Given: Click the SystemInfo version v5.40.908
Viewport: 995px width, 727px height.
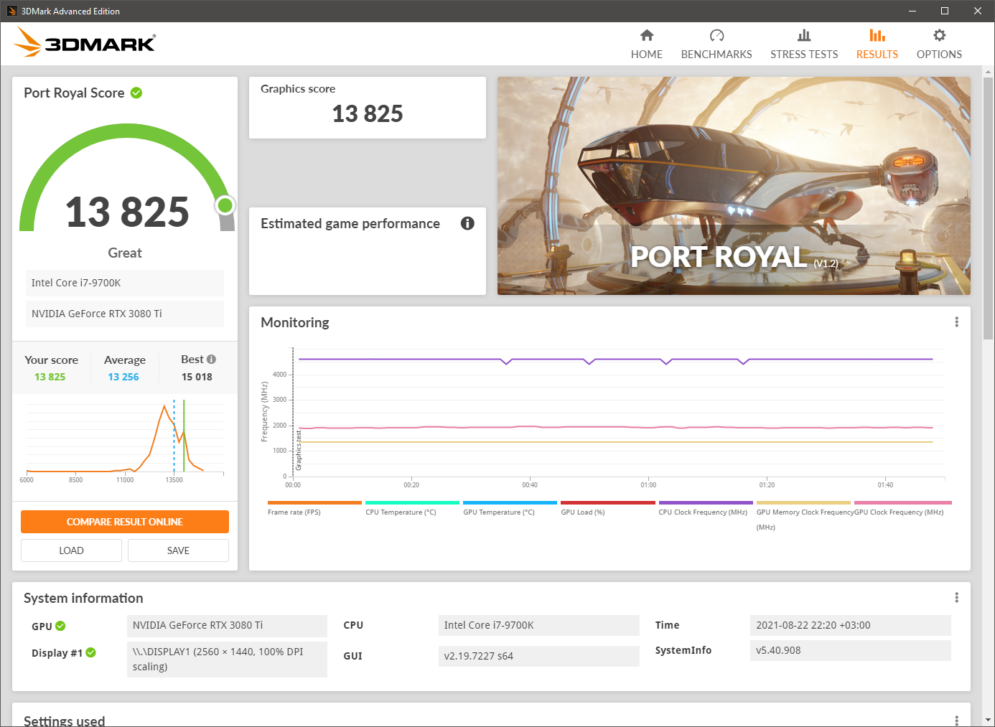Looking at the screenshot, I should [851, 650].
